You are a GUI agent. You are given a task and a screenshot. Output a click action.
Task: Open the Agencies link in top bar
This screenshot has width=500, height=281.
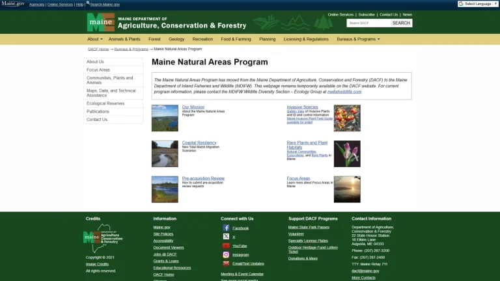[x=36, y=5]
